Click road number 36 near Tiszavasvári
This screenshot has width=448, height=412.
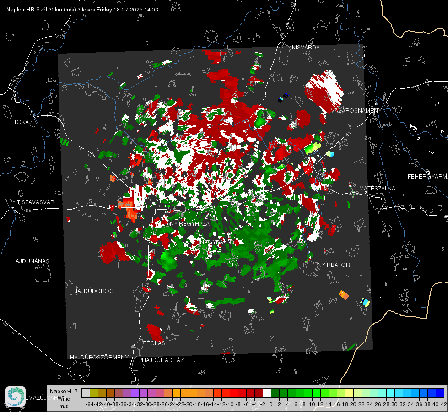(28, 211)
